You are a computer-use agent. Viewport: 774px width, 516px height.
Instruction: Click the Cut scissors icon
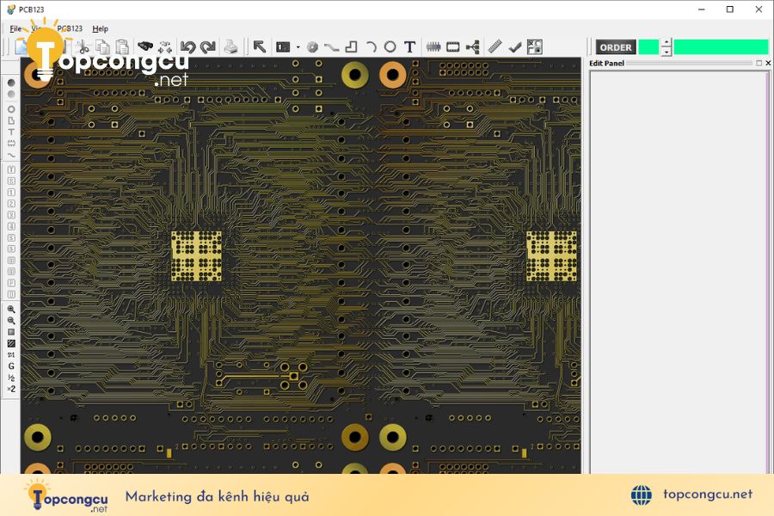coord(83,47)
